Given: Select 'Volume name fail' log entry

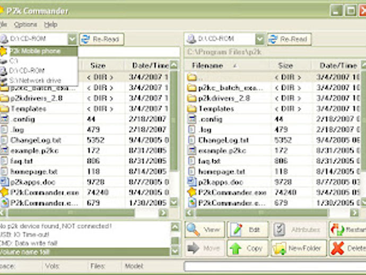Looking at the screenshot, I should pyautogui.click(x=85, y=252).
